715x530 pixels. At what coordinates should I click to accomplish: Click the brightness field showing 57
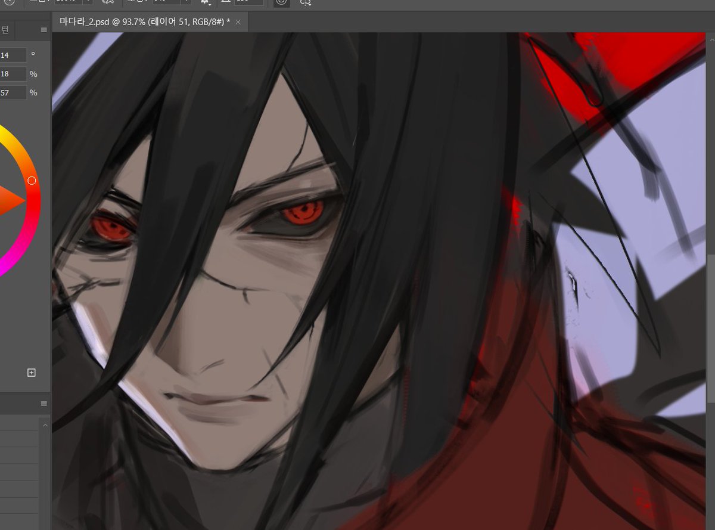click(x=13, y=92)
